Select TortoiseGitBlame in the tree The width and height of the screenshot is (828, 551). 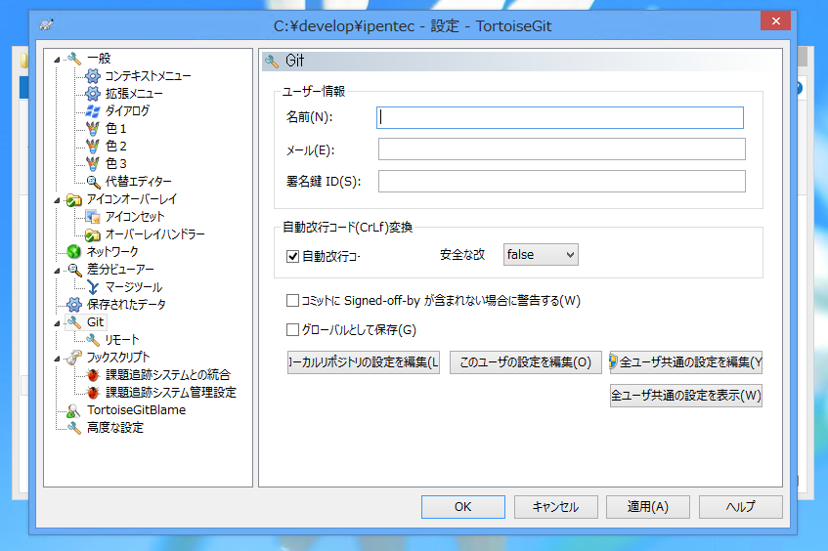136,410
